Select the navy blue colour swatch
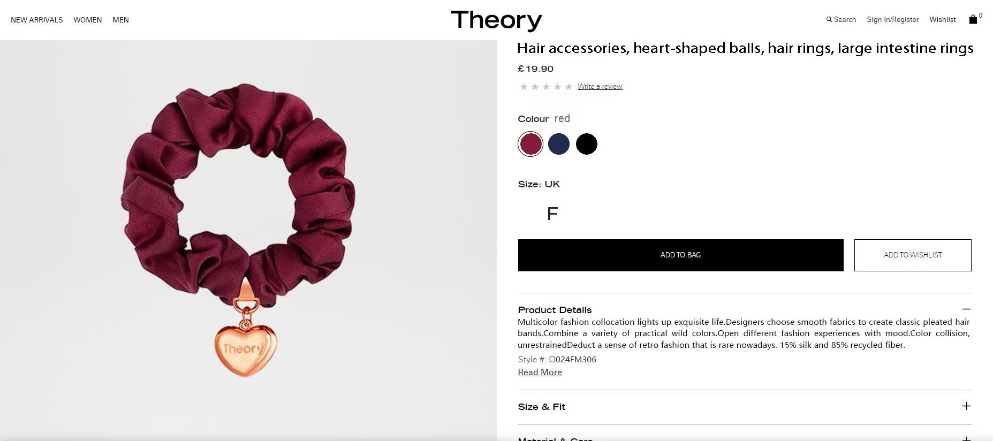This screenshot has width=993, height=441. point(558,144)
